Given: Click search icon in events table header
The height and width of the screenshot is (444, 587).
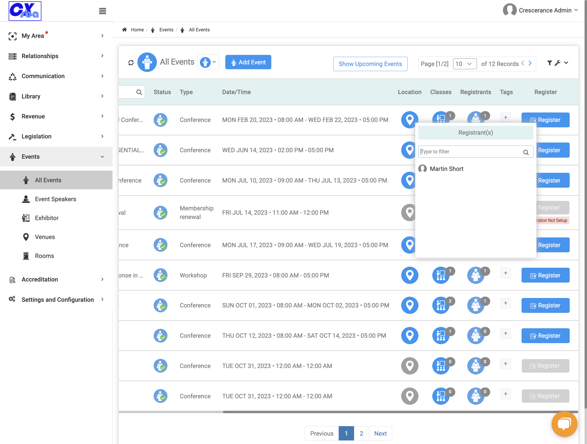Looking at the screenshot, I should pos(139,92).
